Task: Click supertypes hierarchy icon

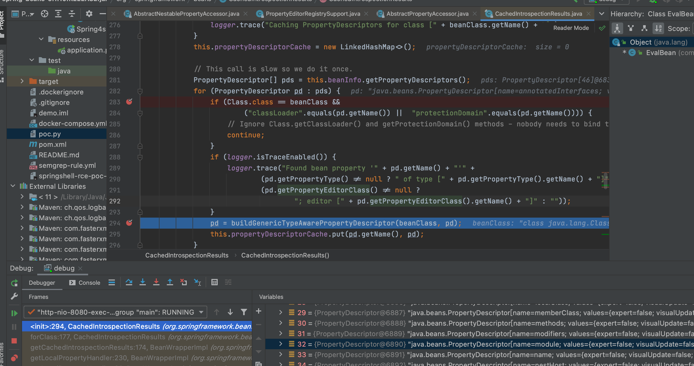Action: point(631,28)
